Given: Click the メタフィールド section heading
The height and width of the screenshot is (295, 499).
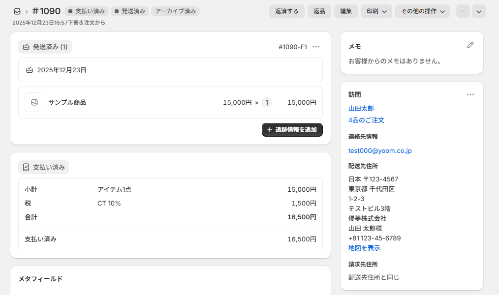Looking at the screenshot, I should pyautogui.click(x=40, y=279).
